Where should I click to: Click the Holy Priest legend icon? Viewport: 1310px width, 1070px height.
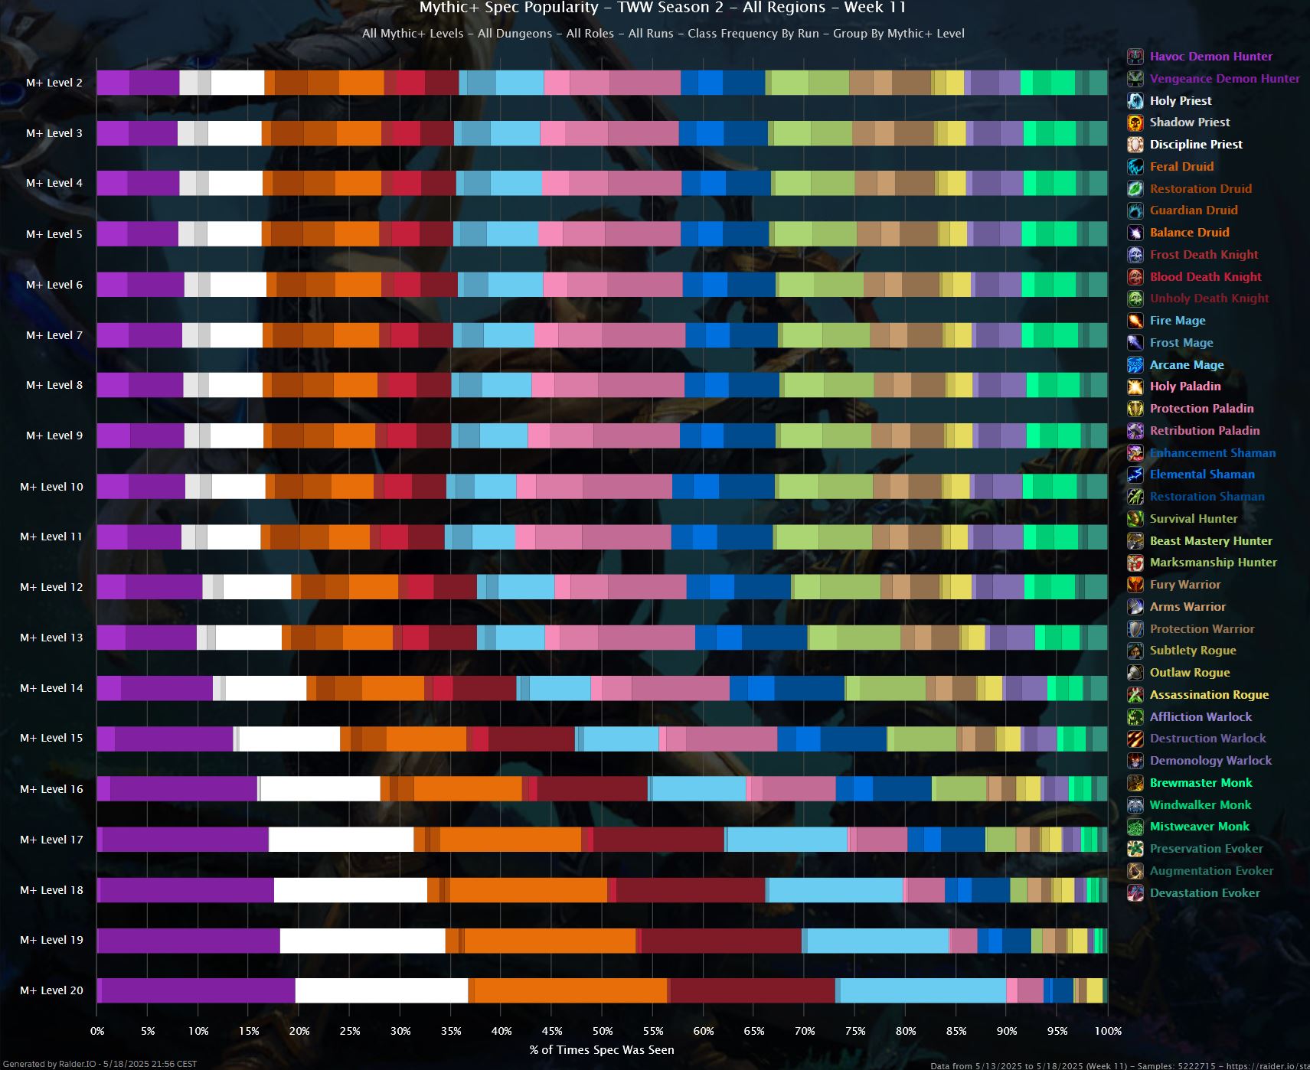[x=1135, y=100]
